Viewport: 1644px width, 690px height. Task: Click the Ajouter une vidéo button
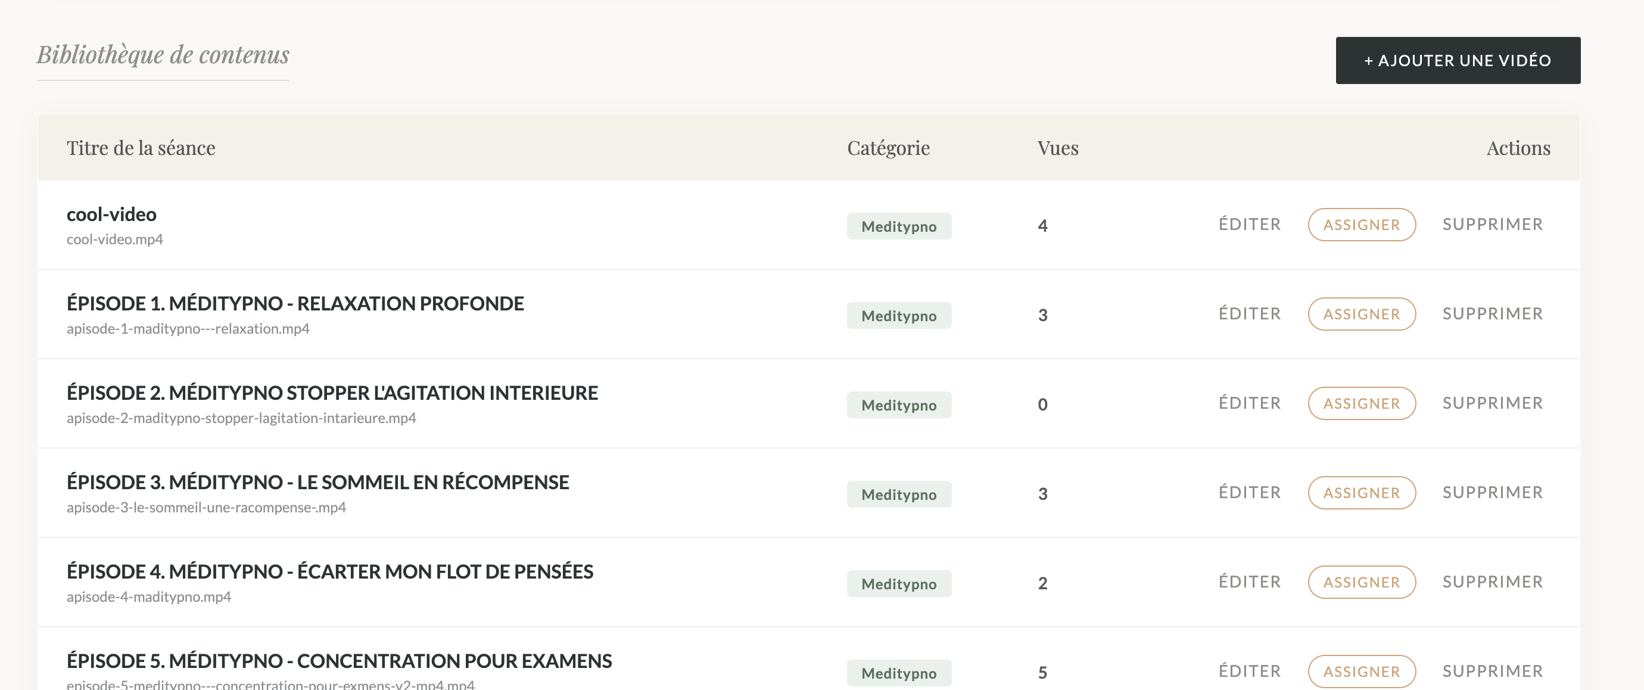point(1458,61)
